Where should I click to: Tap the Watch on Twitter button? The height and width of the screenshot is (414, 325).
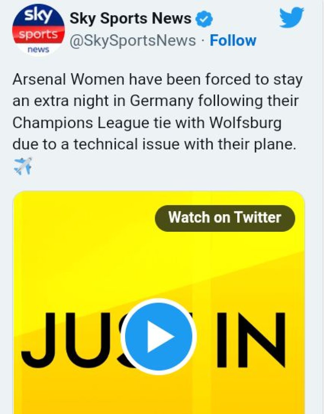point(225,218)
